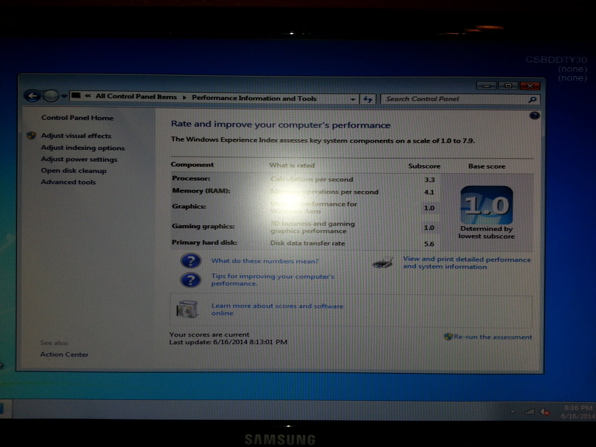
Task: Click the magnifier icon in search box
Action: [532, 100]
